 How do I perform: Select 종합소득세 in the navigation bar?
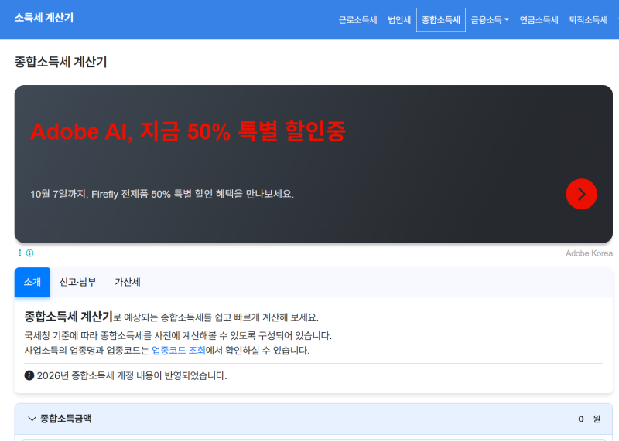(x=441, y=20)
